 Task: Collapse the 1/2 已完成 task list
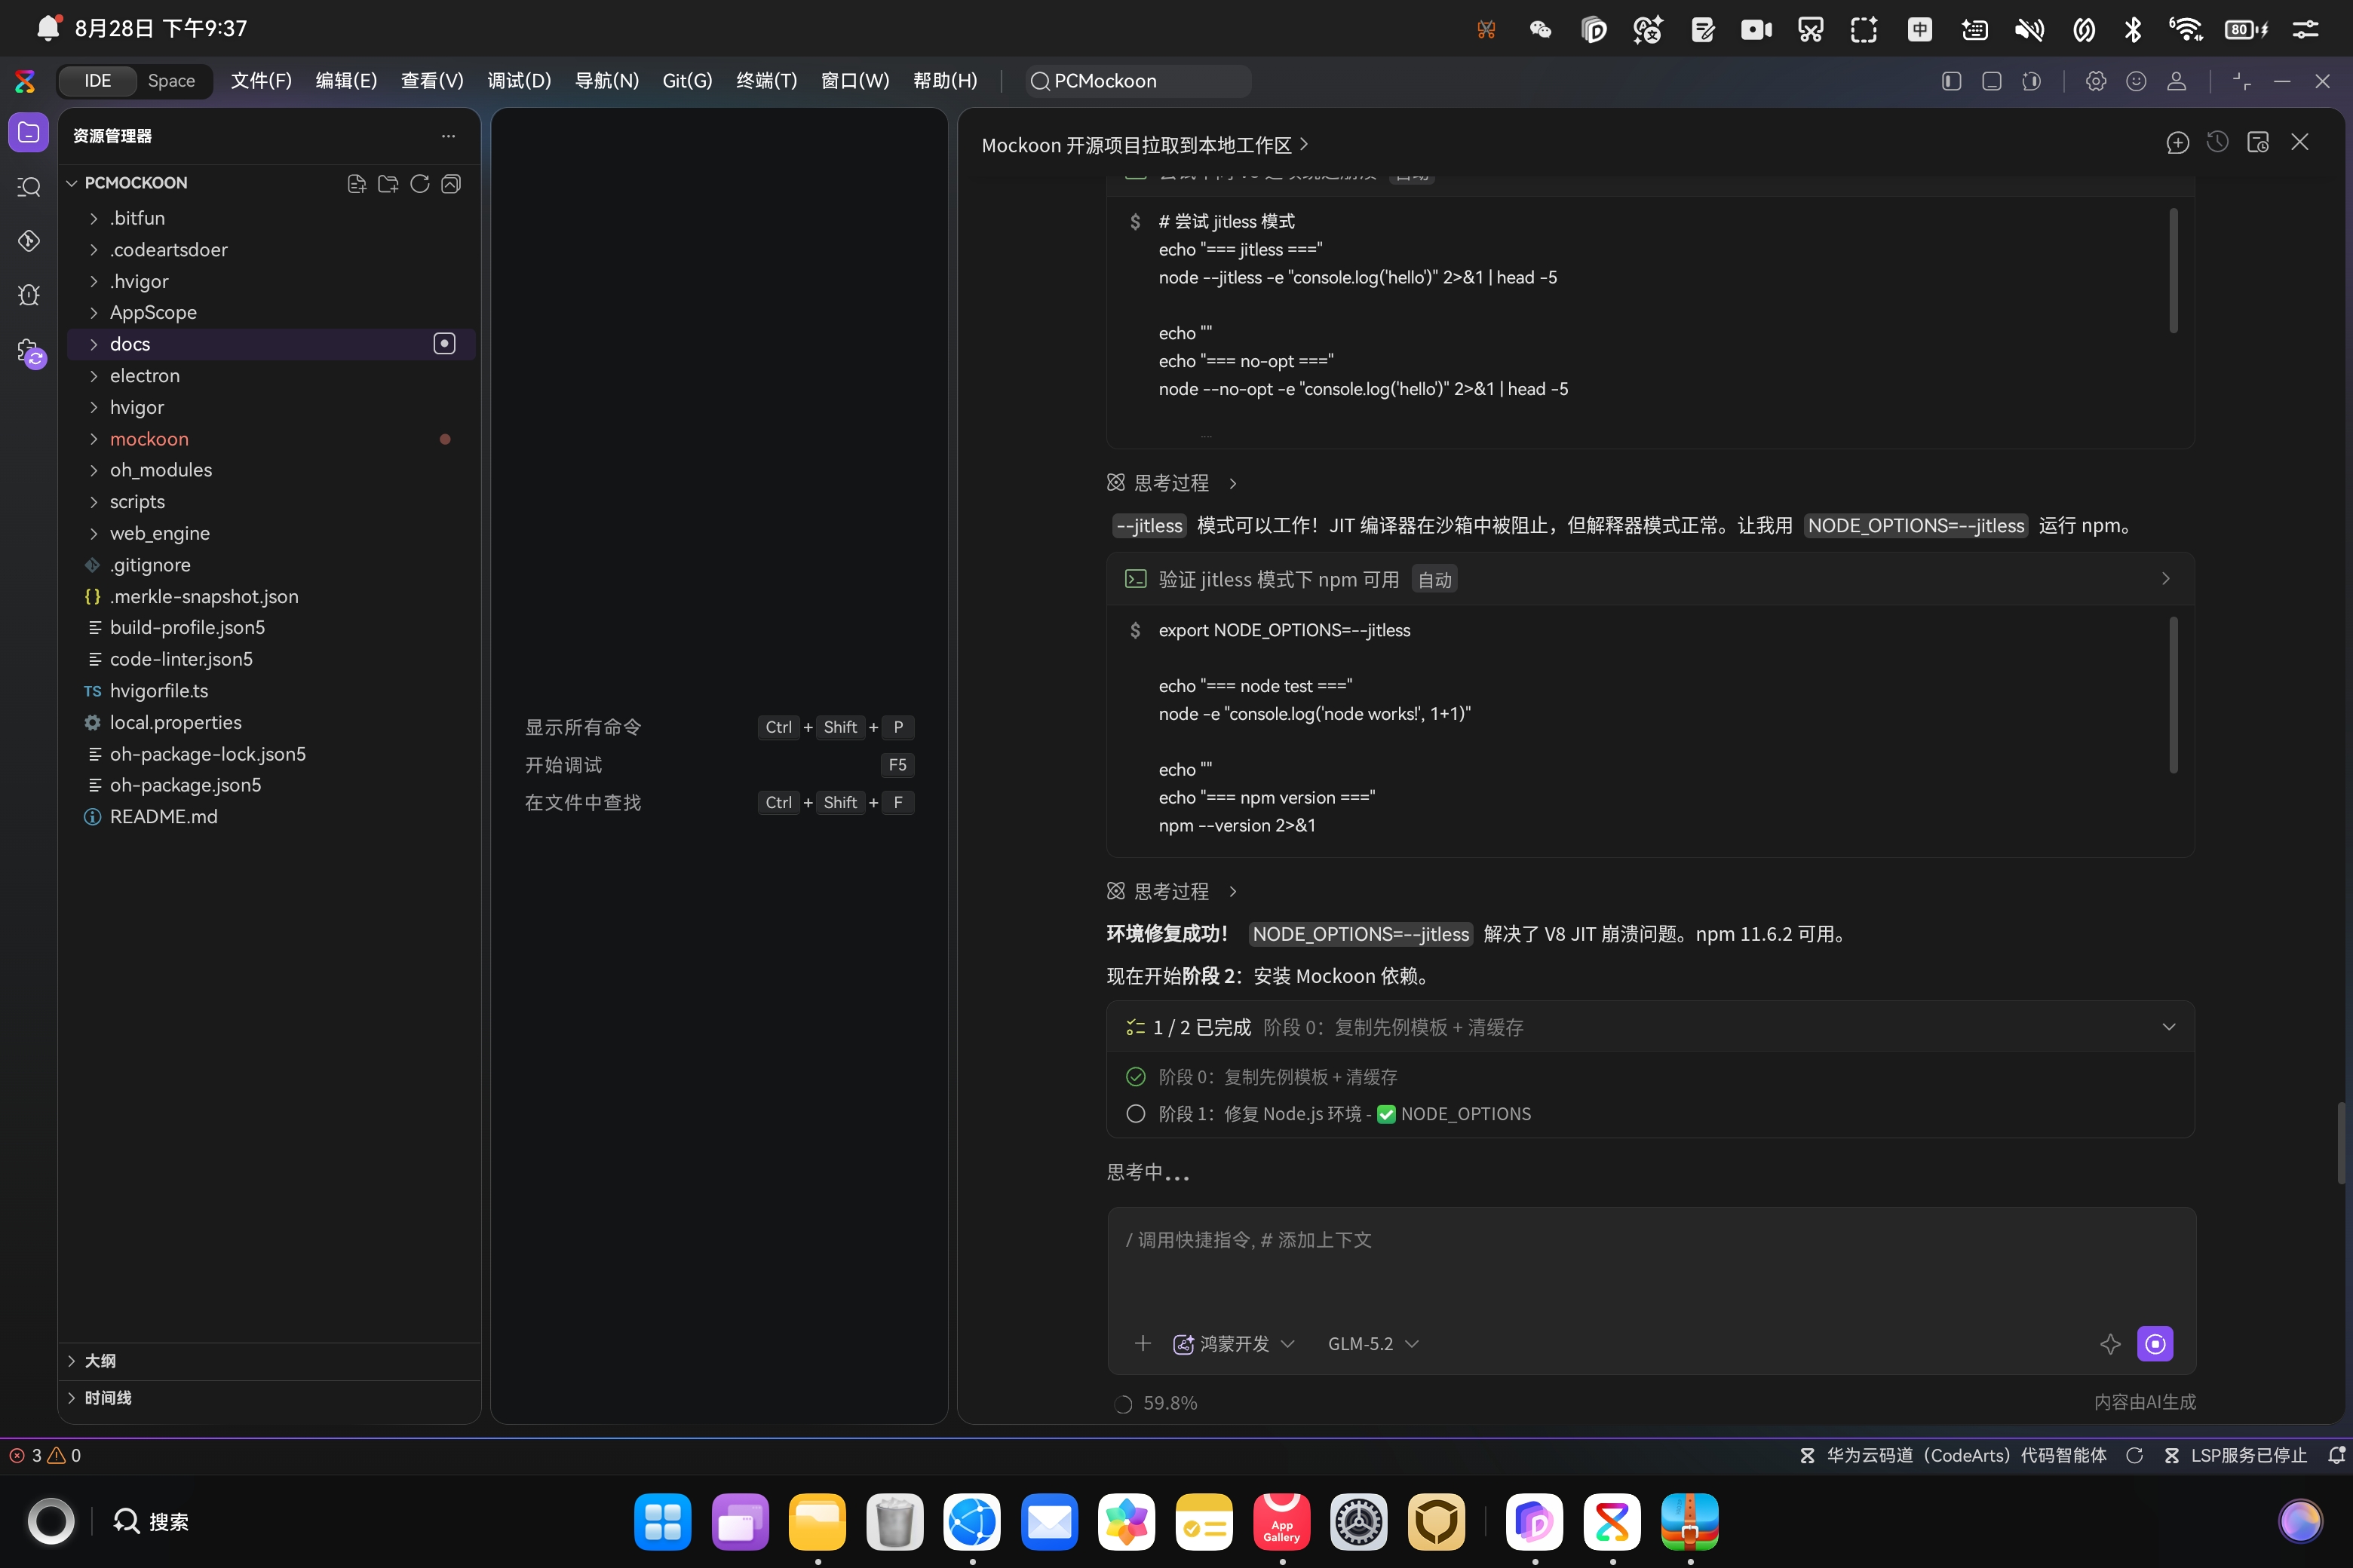2168,1027
